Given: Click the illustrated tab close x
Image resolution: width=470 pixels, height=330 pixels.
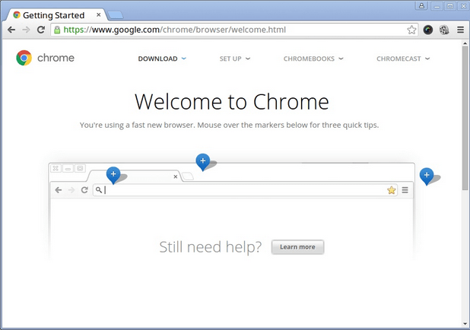Looking at the screenshot, I should 176,177.
